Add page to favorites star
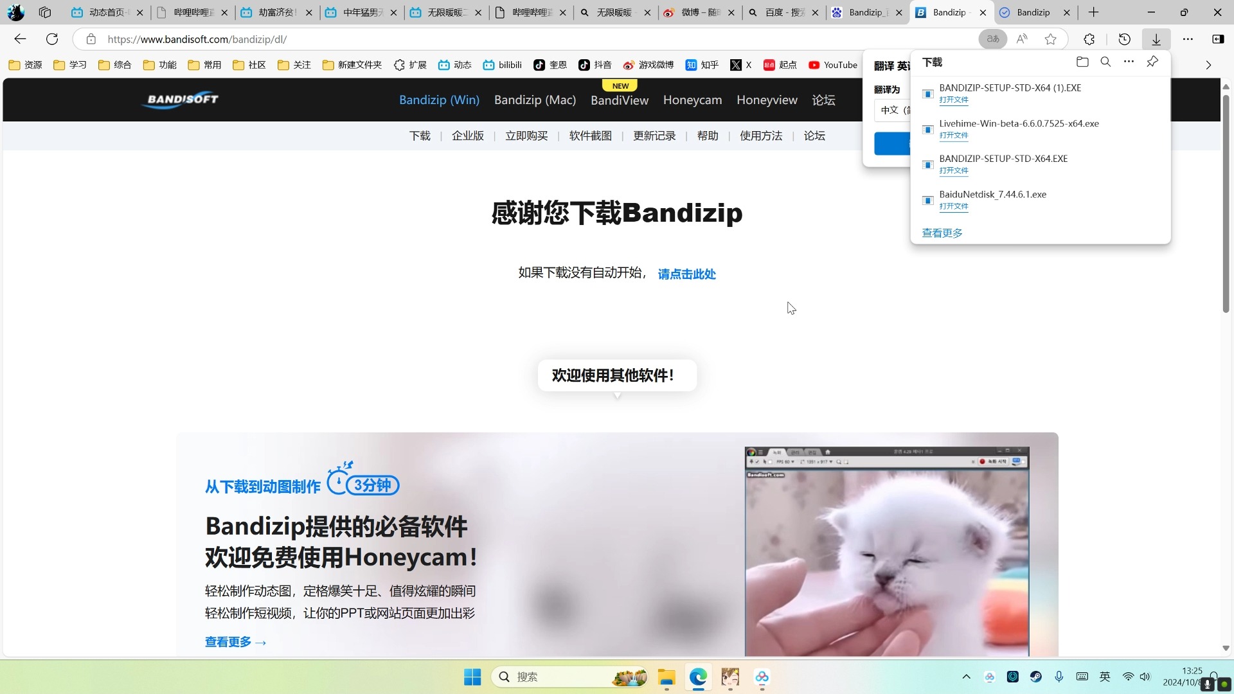 [x=1051, y=39]
